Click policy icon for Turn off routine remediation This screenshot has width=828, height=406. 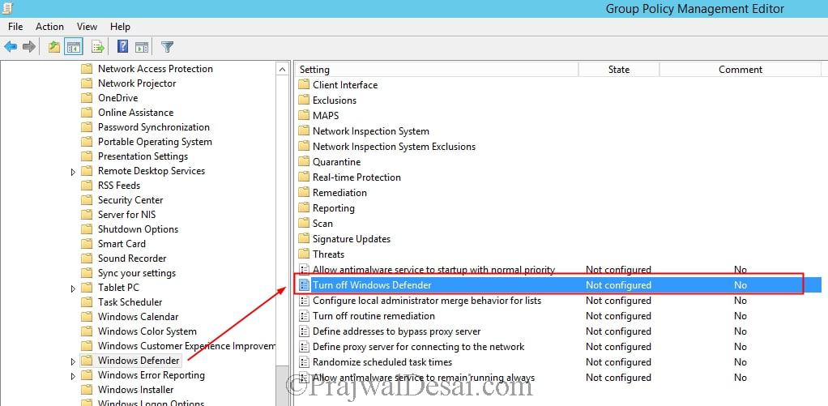(304, 316)
